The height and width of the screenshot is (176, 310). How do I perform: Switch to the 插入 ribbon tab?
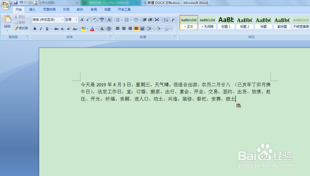click(x=32, y=10)
